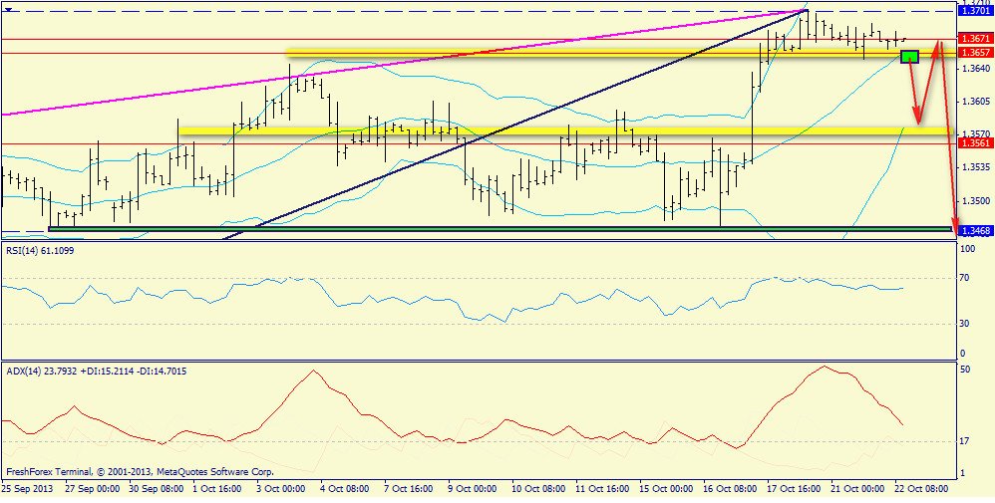Click the 7 Oct 16:00 time label
The height and width of the screenshot is (503, 995).
[x=410, y=489]
